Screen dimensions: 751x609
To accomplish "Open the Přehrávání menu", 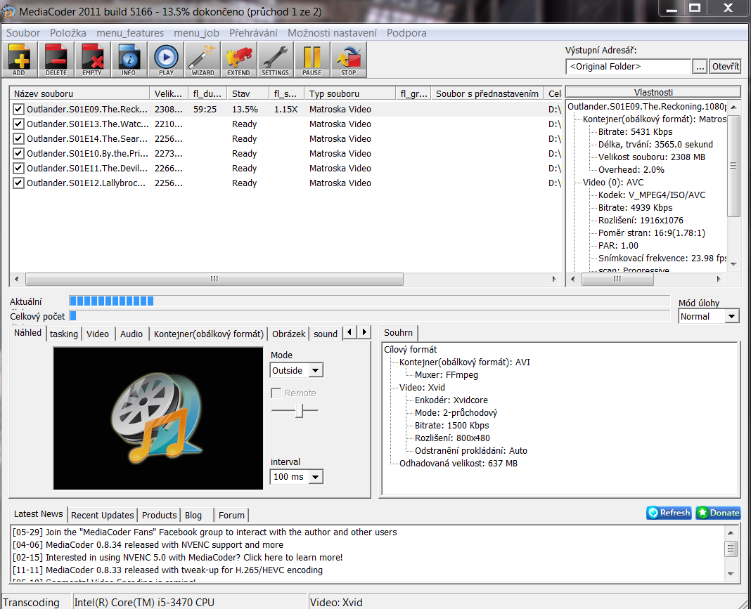I will point(253,33).
